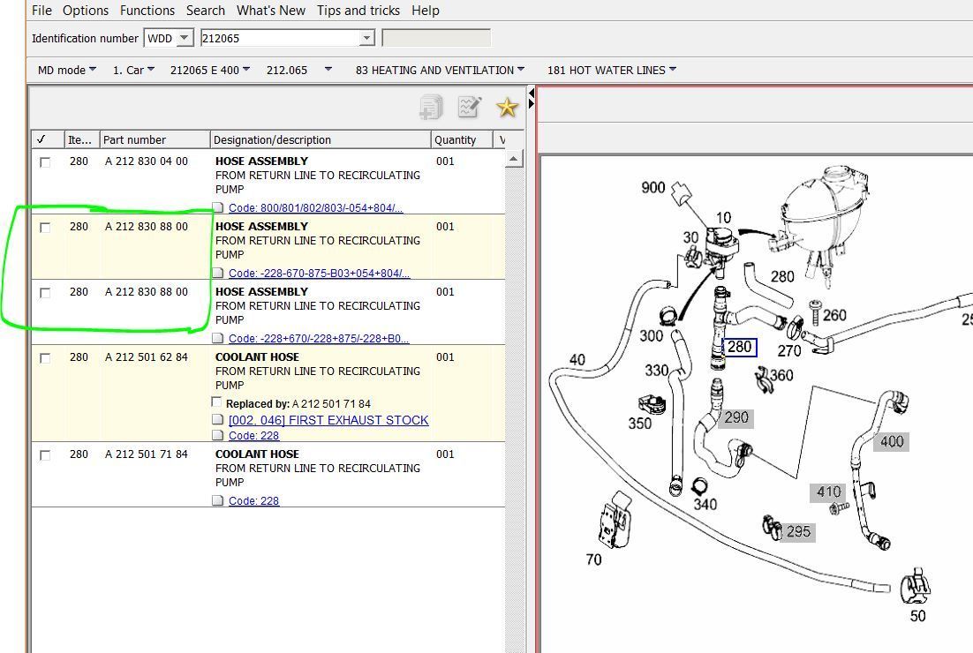Click the panel splitter left arrow
This screenshot has width=973, height=653.
point(532,93)
